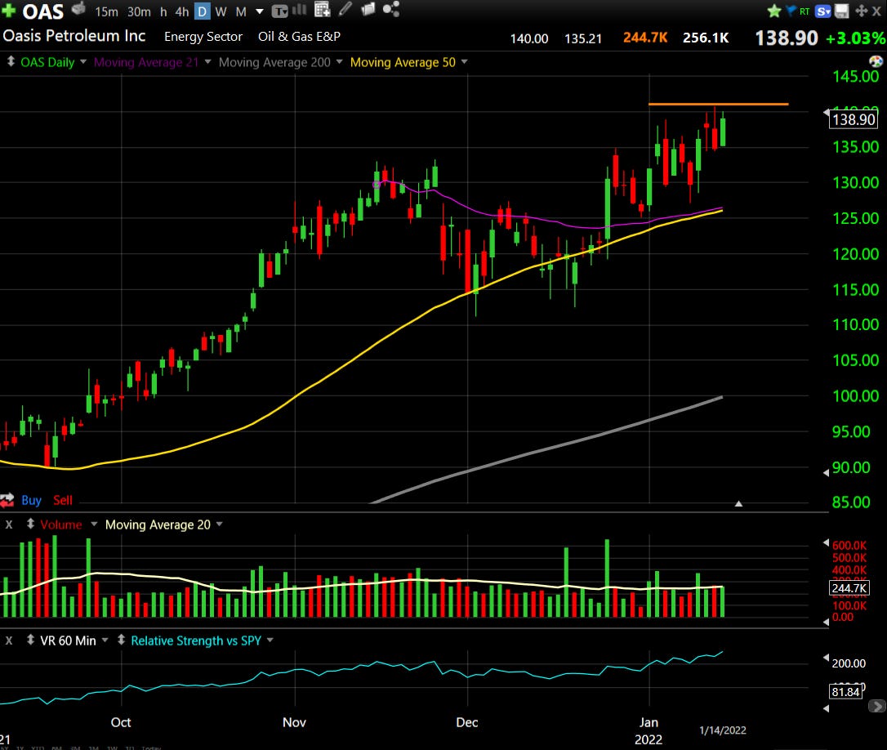
Task: Switch to the Monthly (M) timeframe
Action: 241,12
